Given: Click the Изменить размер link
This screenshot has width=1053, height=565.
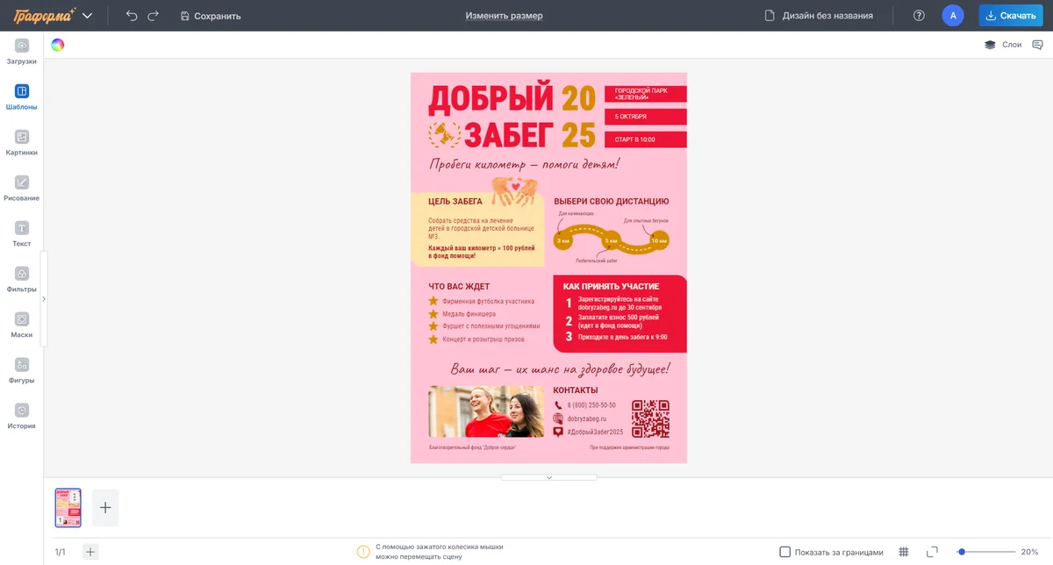Looking at the screenshot, I should [504, 16].
